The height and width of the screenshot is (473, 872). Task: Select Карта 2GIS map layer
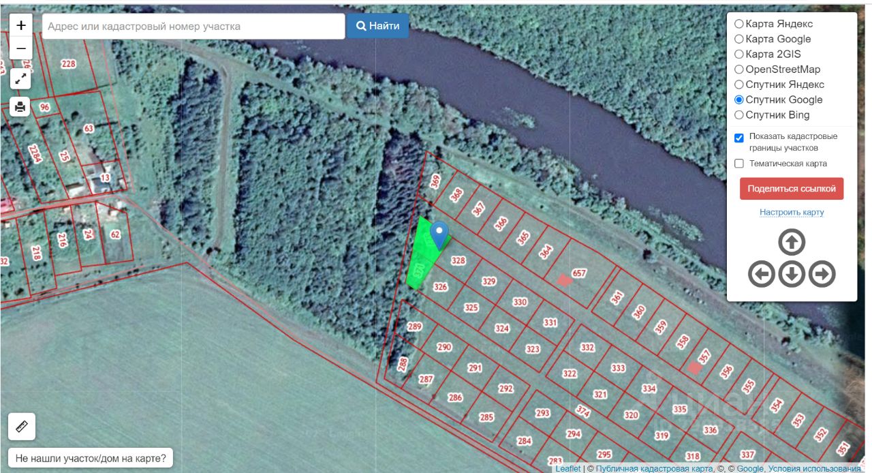point(739,54)
